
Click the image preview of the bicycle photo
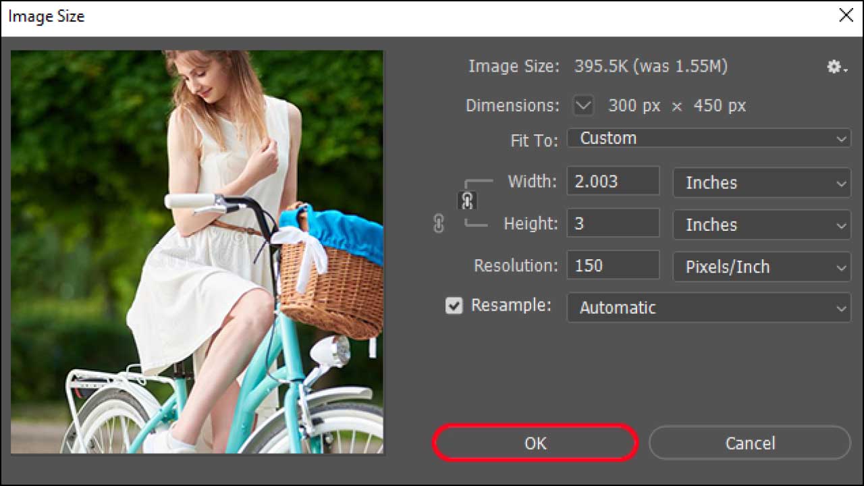(197, 252)
